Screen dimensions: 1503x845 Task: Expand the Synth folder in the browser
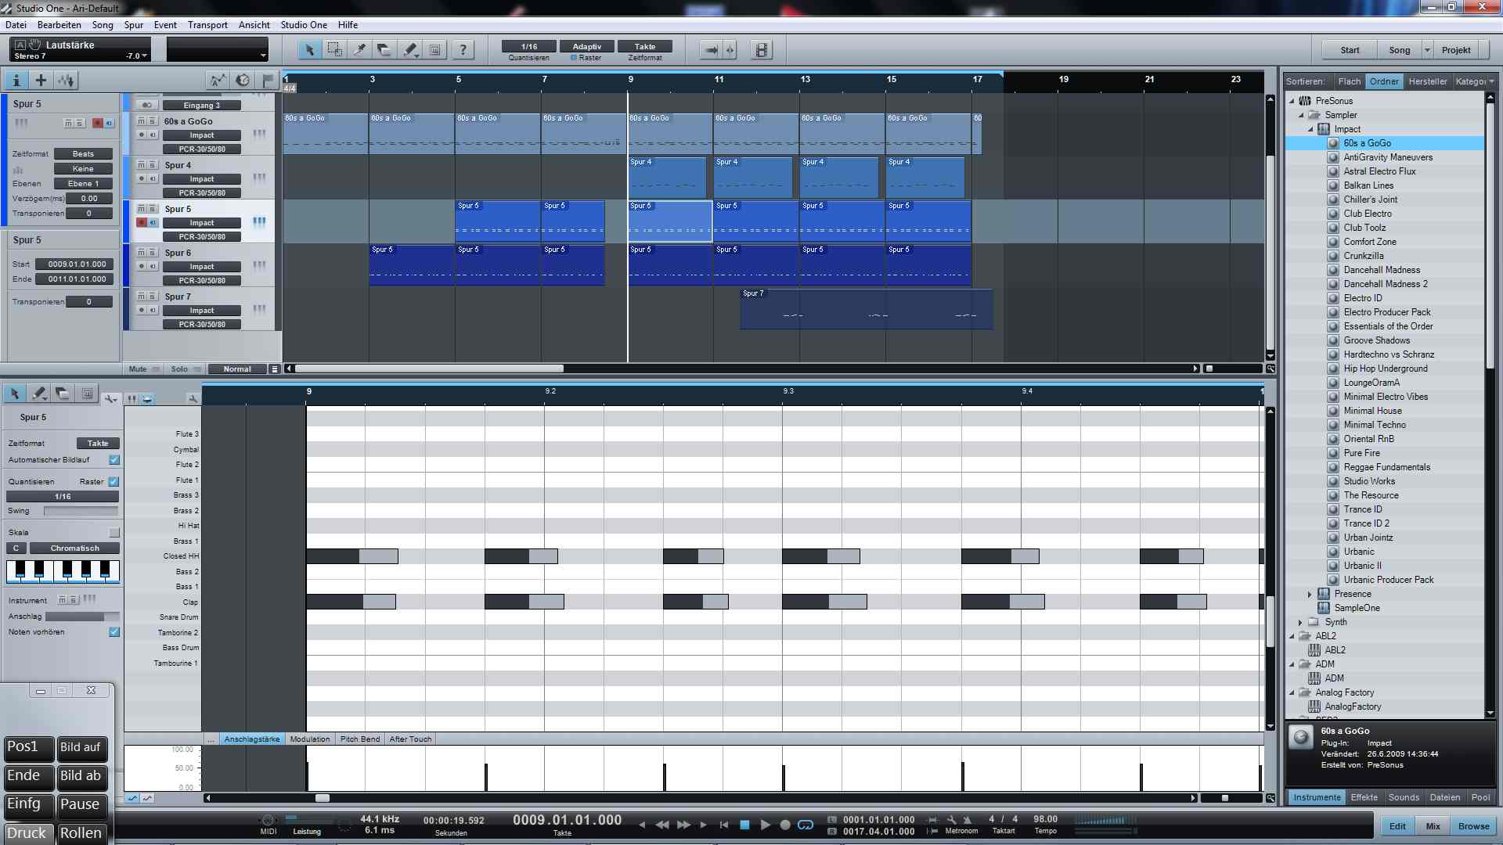click(1301, 622)
